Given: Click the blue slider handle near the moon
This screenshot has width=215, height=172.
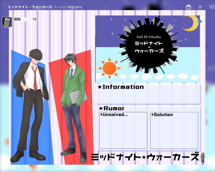Looking at the screenshot, I should (x=200, y=21).
